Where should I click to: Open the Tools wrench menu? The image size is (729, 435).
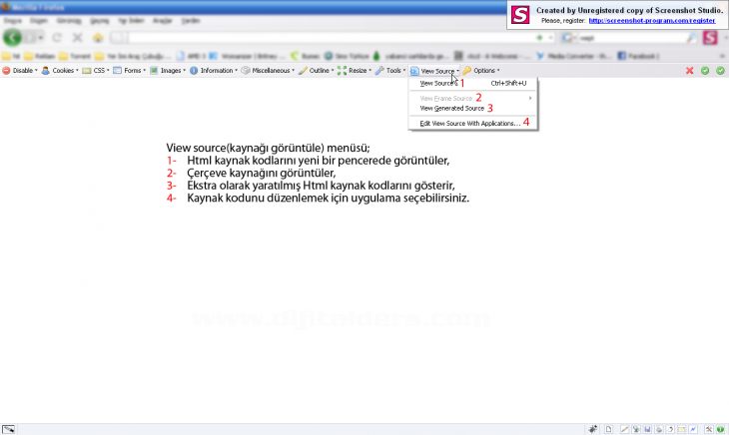[x=380, y=71]
